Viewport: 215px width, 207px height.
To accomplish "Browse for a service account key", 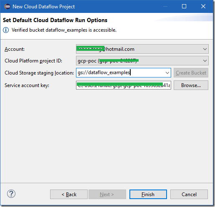I will (x=191, y=85).
